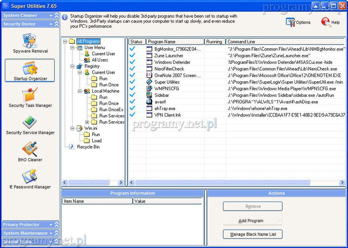Open Help from the toolbar
The height and width of the screenshot is (248, 348).
(x=330, y=22)
